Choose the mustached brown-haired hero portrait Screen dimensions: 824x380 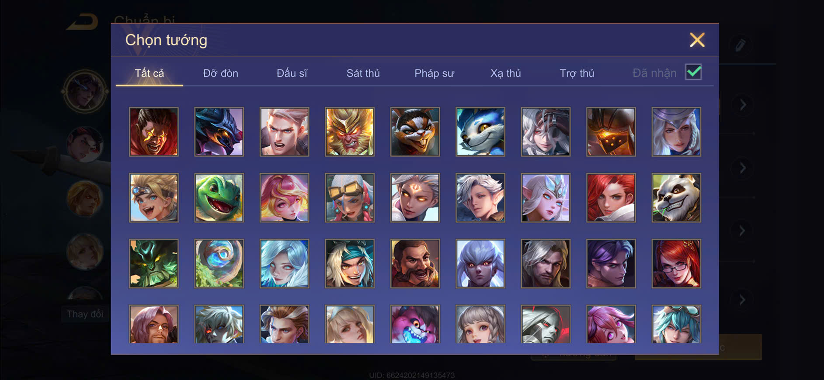click(x=415, y=263)
